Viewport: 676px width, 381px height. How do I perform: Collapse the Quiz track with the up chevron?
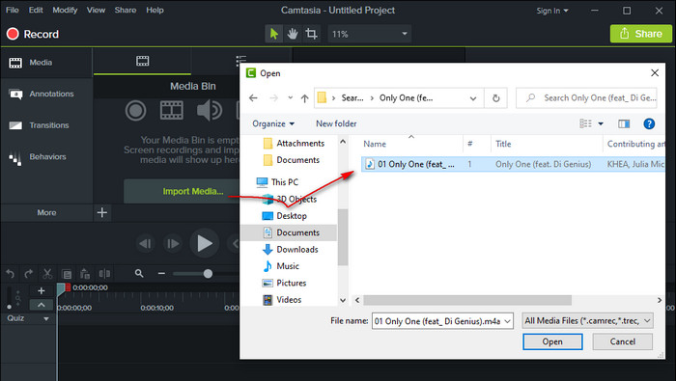coord(41,305)
